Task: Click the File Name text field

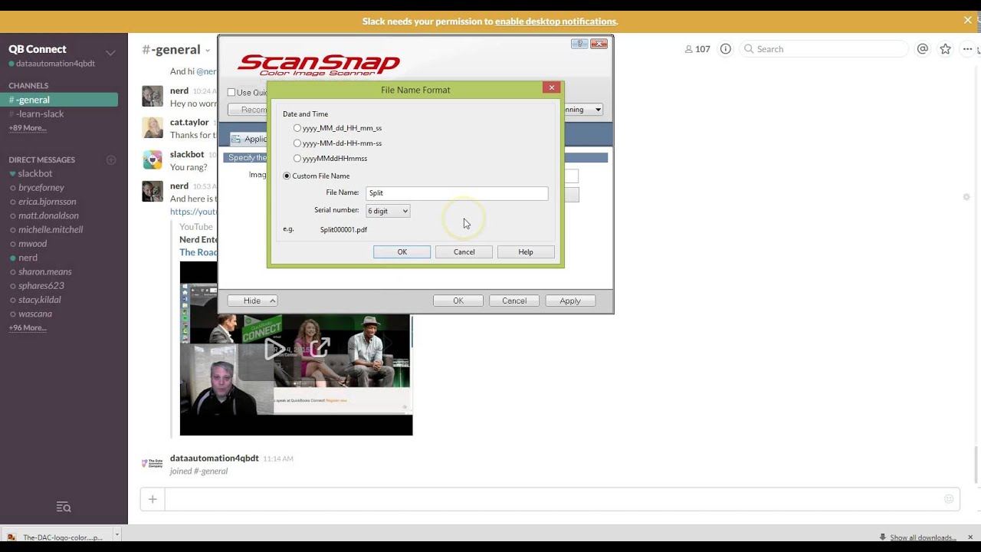Action: click(457, 193)
